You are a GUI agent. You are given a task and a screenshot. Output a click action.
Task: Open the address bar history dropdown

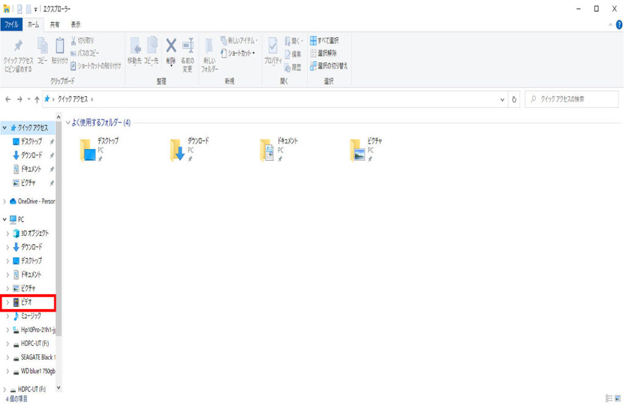[x=502, y=99]
